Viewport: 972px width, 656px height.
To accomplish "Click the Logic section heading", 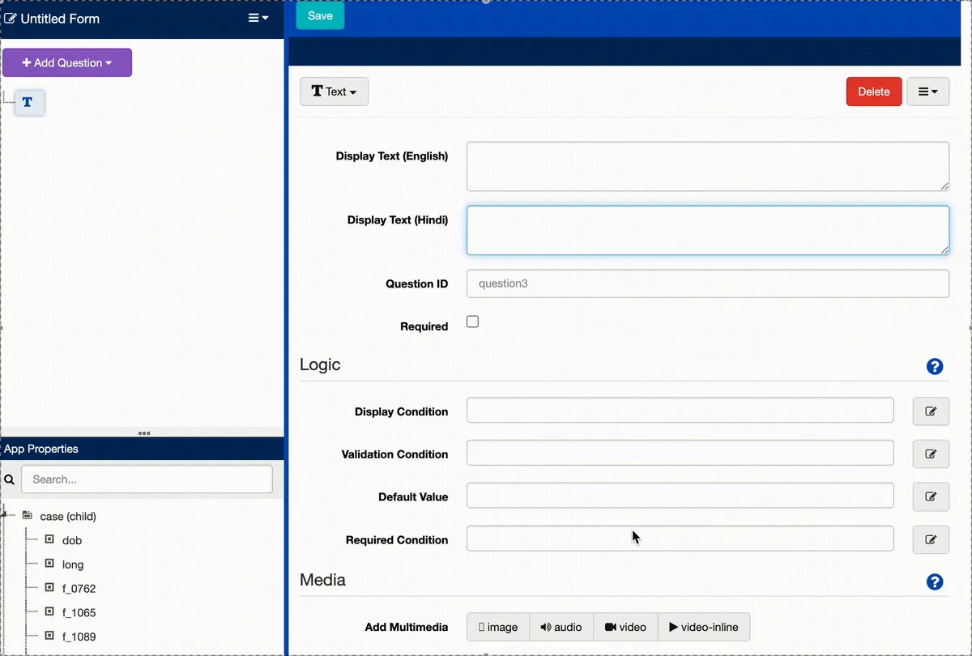I will point(320,364).
